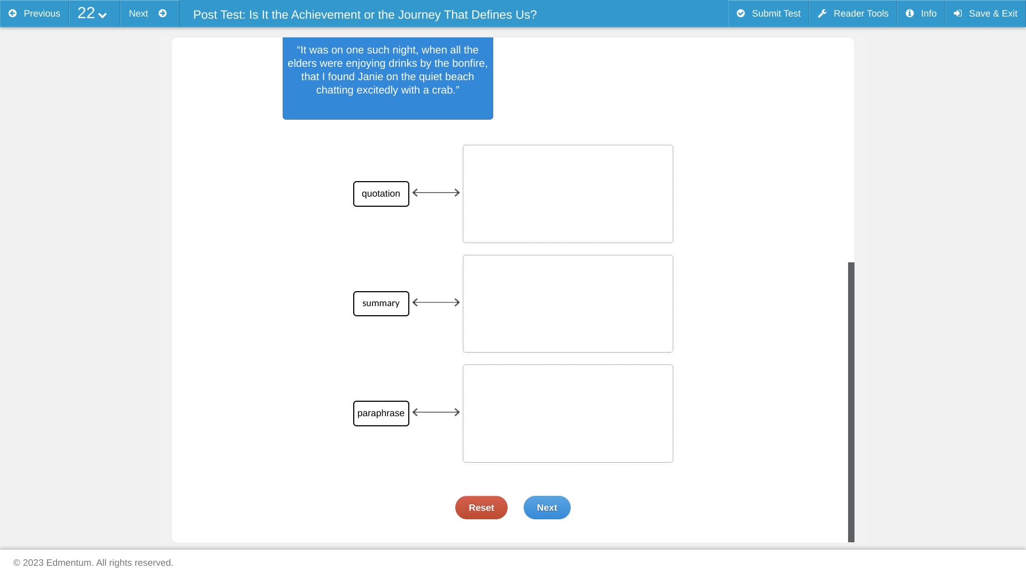Select the quotation label box
This screenshot has width=1026, height=577.
381,194
